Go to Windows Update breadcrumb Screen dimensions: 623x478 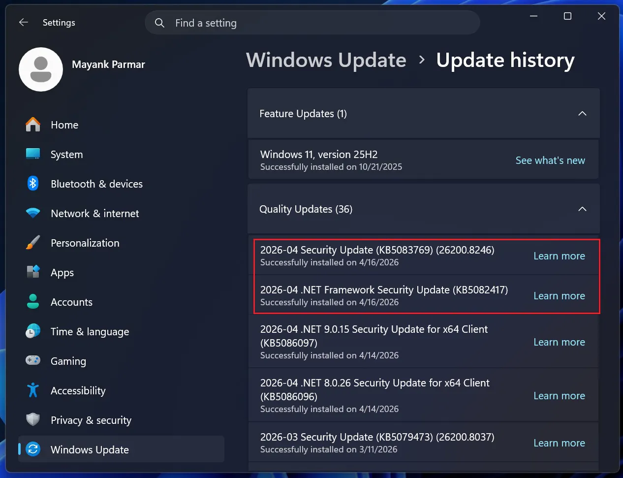point(326,60)
